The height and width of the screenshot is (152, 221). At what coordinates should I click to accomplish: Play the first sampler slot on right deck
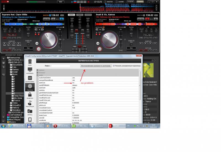[x=141, y=43]
